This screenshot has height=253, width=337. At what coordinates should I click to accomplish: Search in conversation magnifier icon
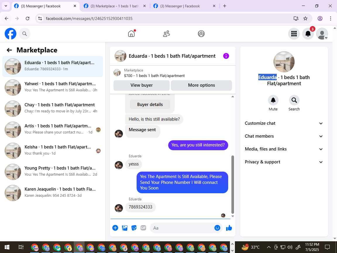click(294, 100)
